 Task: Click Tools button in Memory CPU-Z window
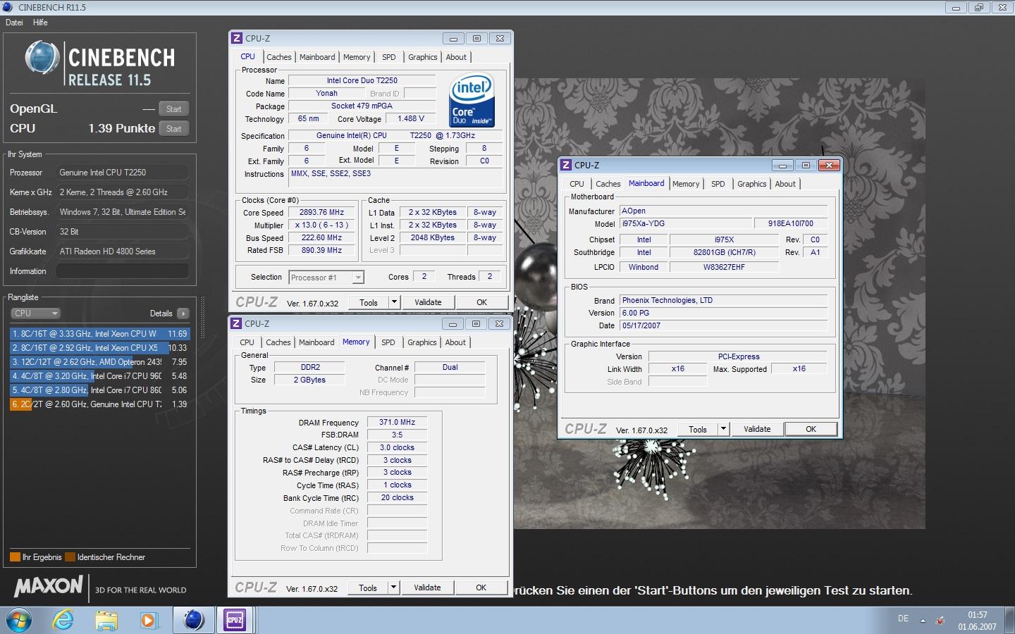click(368, 588)
